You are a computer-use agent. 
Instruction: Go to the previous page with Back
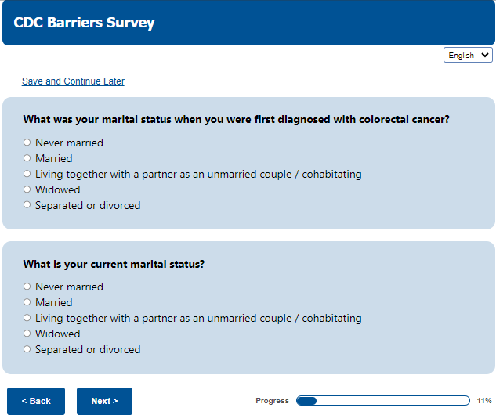pyautogui.click(x=36, y=401)
